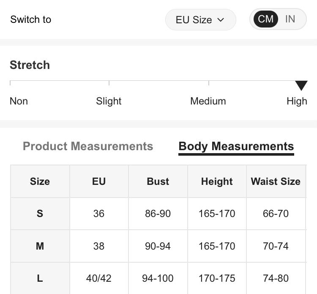
Task: Click the 40/42 EU size cell
Action: coord(99,278)
